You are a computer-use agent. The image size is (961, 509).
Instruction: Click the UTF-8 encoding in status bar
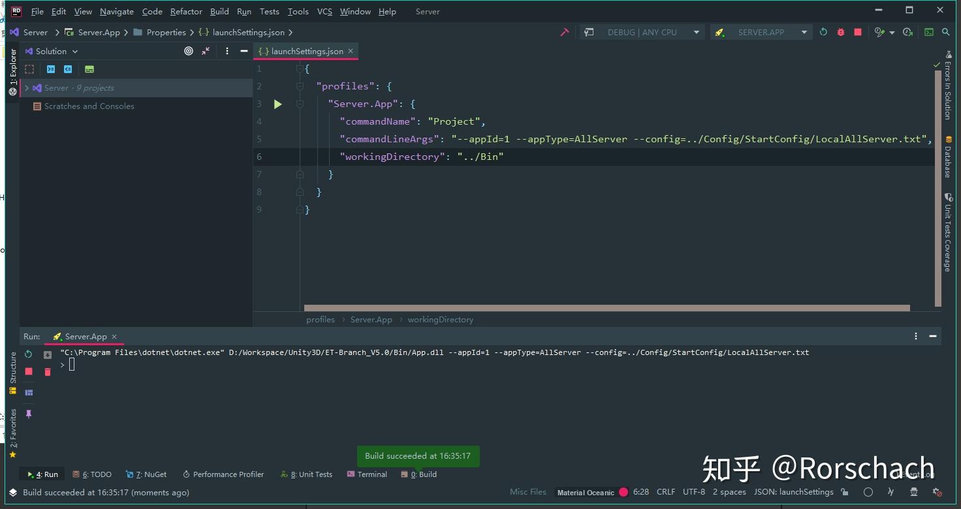[x=694, y=492]
